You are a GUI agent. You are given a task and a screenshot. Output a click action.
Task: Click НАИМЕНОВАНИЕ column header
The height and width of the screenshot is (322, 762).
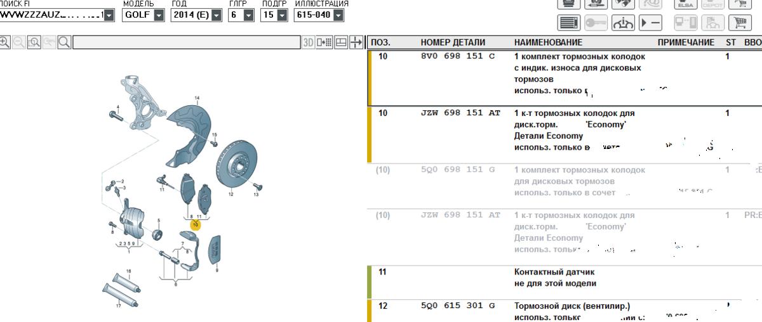tap(548, 42)
